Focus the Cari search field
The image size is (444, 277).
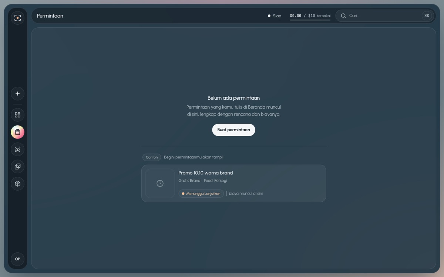384,16
